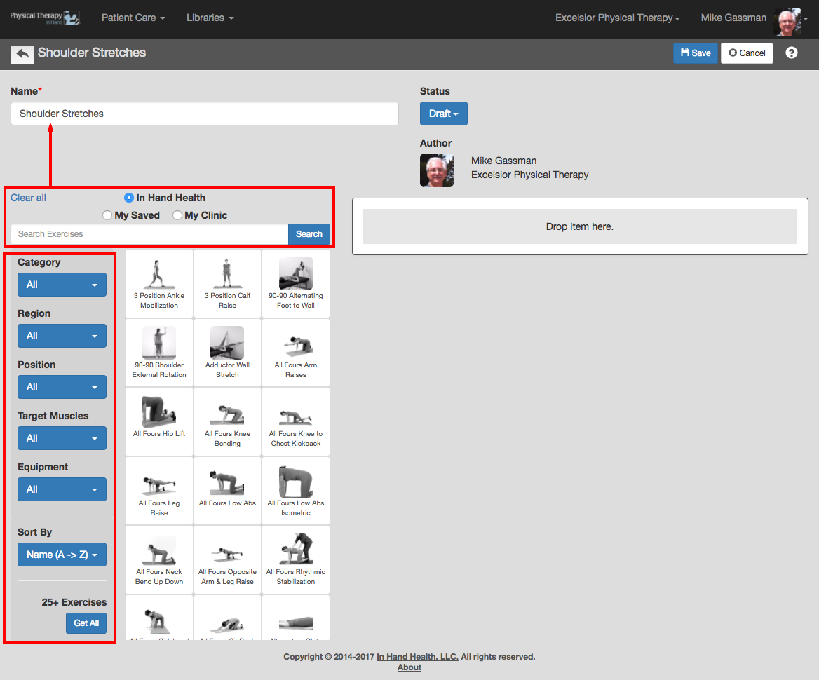Screen dimensions: 819x680
Task: Select the Adductor Wall Stretch exercise
Action: [227, 353]
